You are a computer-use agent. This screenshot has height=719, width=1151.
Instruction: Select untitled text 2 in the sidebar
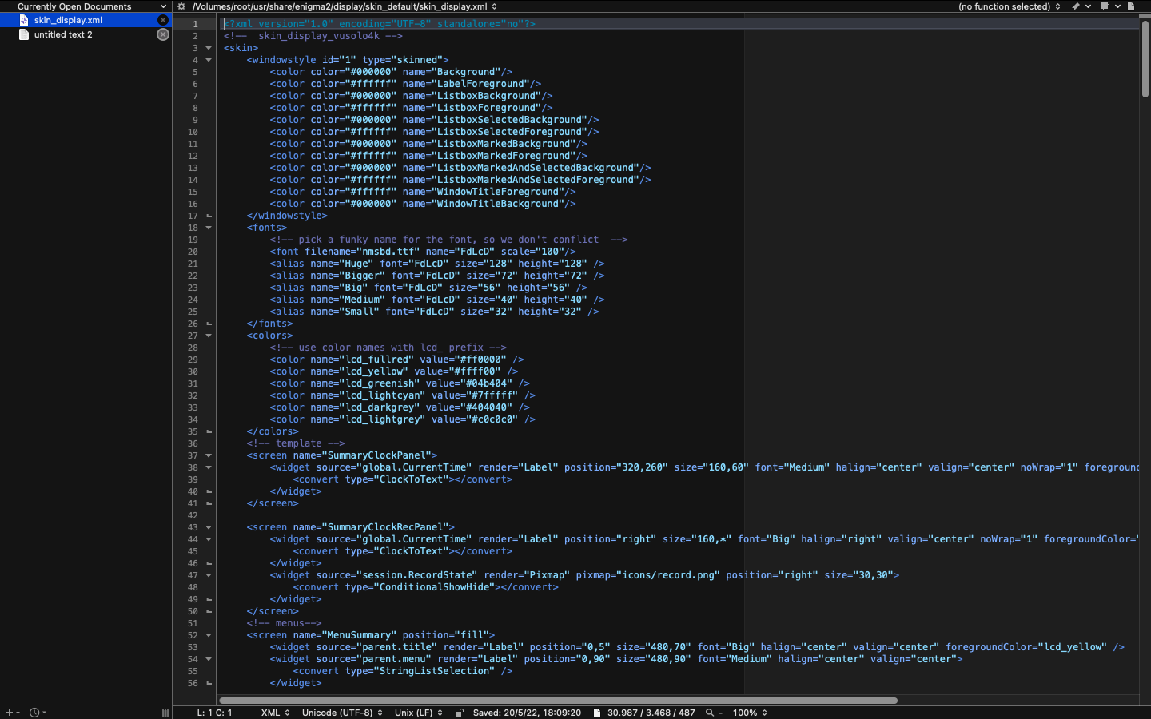point(63,34)
